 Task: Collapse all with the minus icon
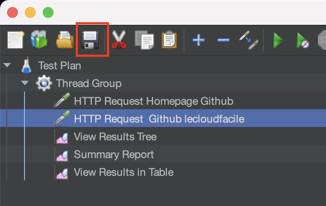click(x=223, y=41)
